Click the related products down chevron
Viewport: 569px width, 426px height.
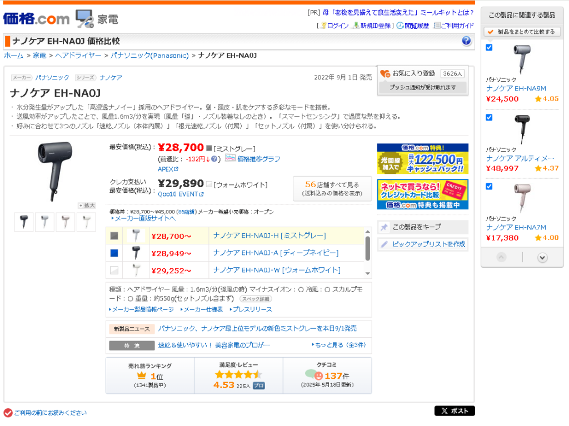(542, 258)
